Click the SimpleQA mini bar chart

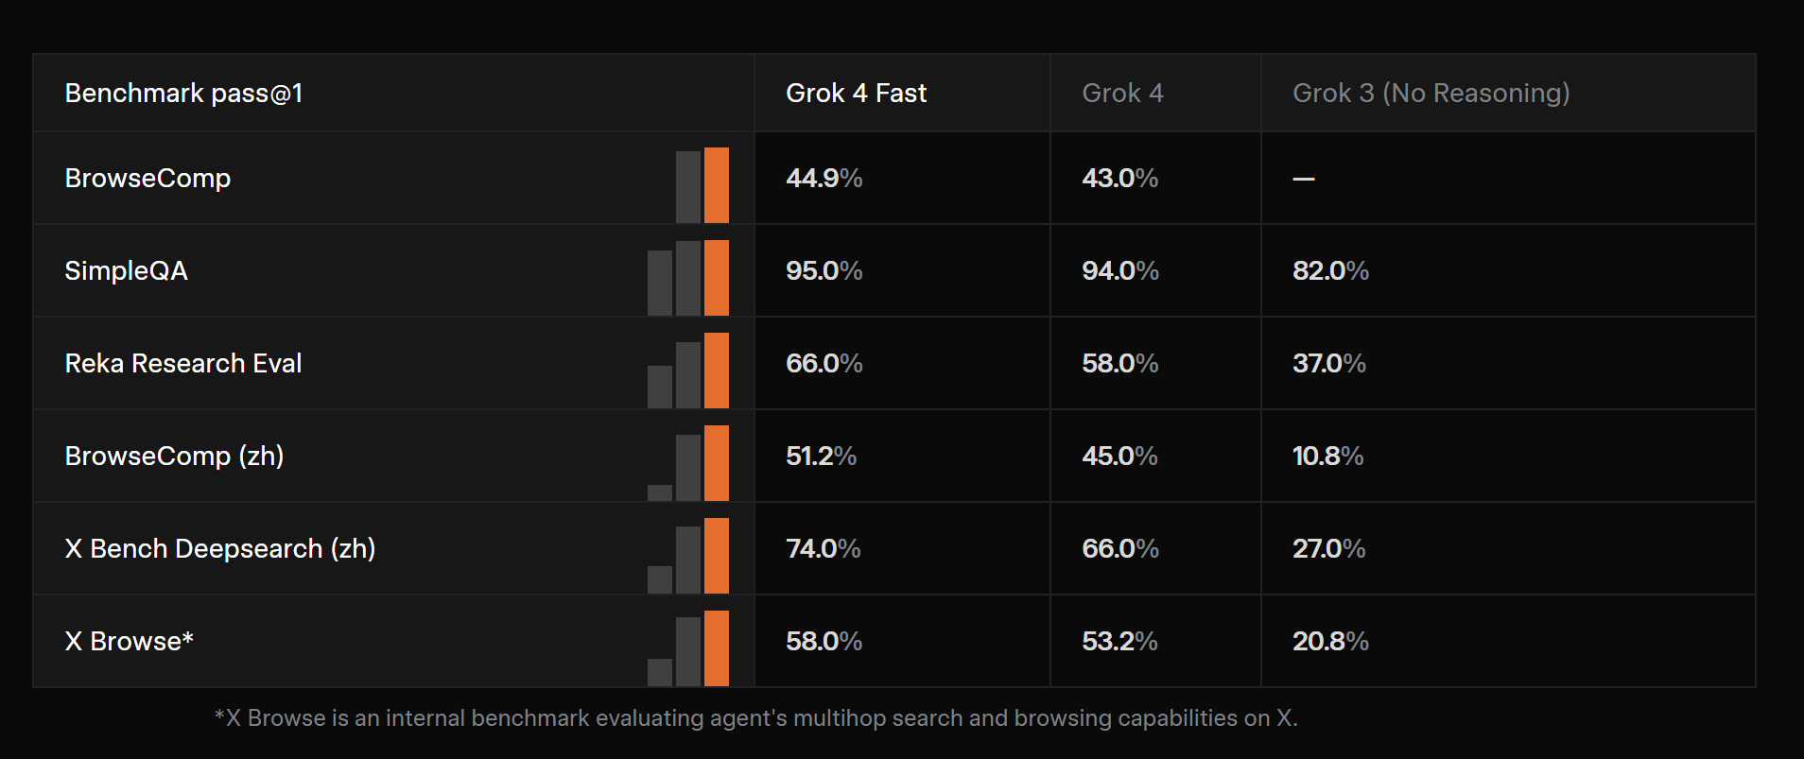pyautogui.click(x=688, y=278)
